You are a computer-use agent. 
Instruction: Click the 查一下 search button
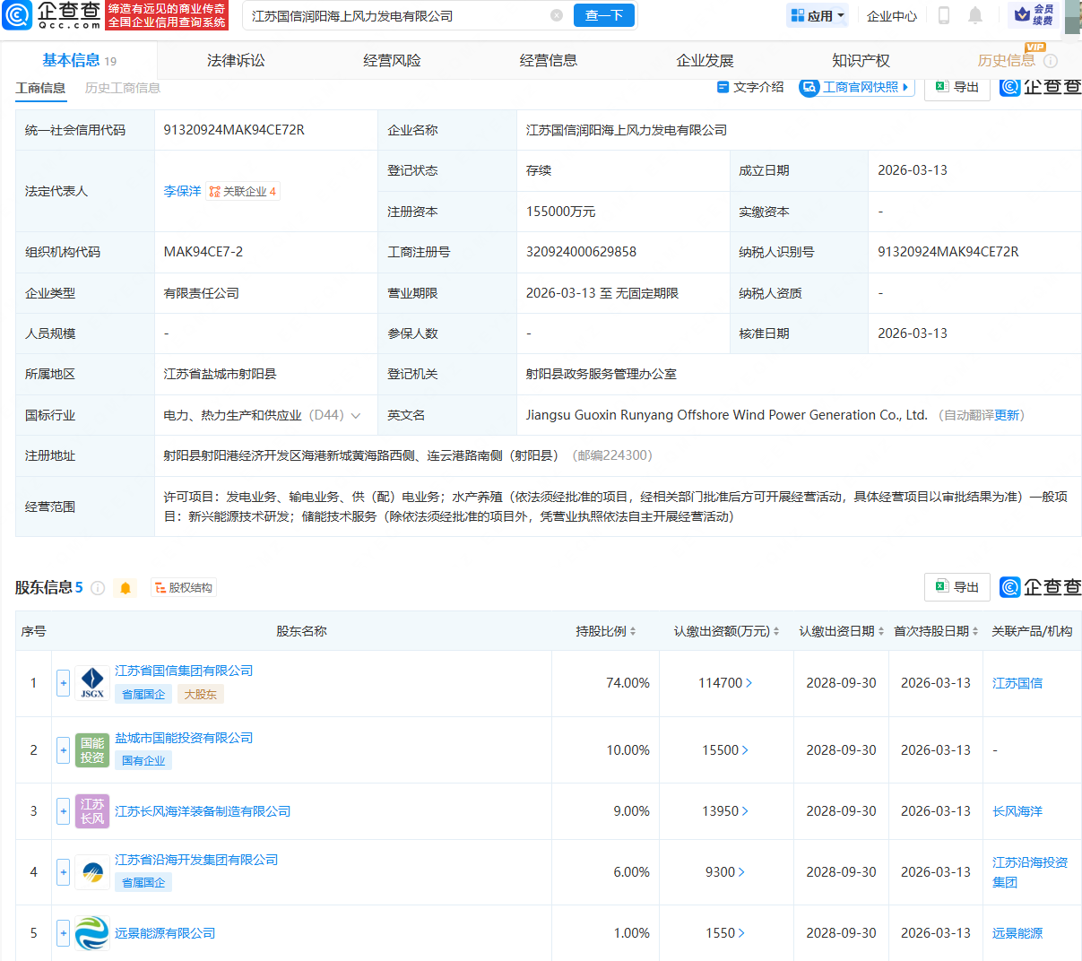click(603, 15)
